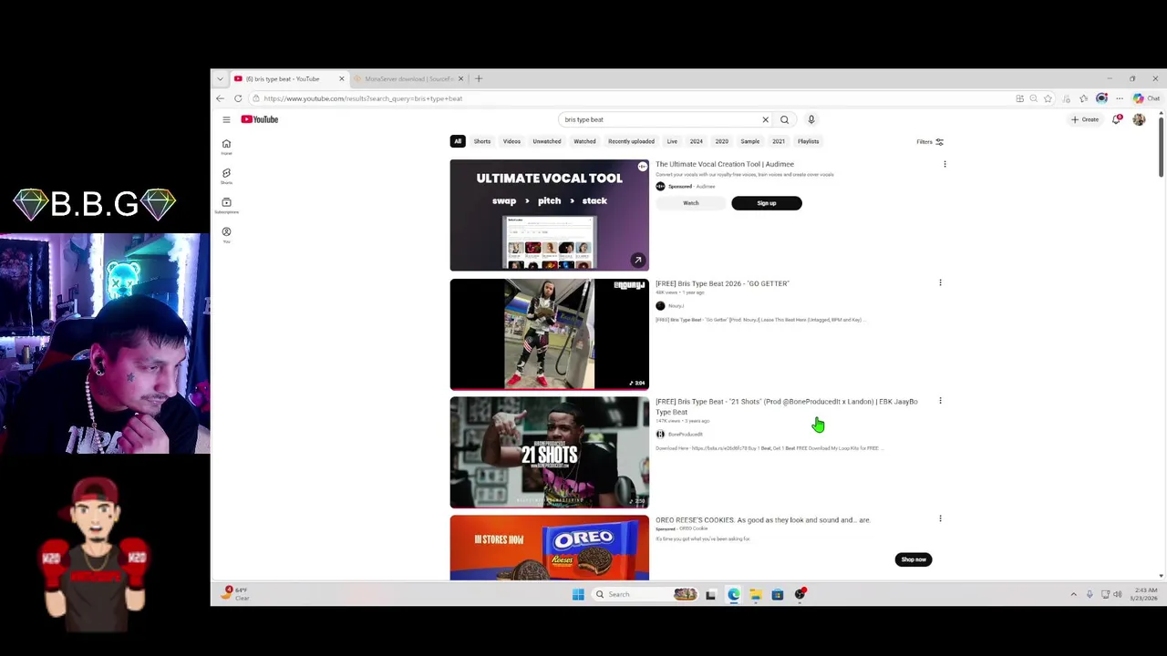Select the '2024' filter chip
The height and width of the screenshot is (656, 1167).
697,141
